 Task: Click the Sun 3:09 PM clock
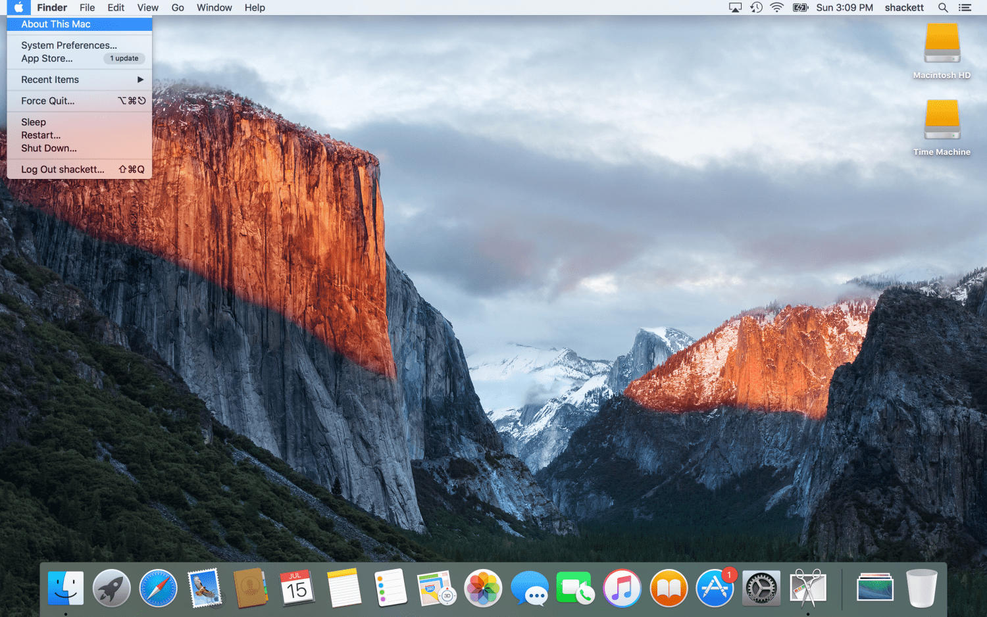[x=844, y=8]
